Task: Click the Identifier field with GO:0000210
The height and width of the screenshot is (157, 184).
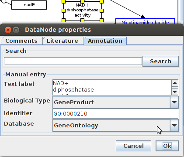Action: click(115, 114)
